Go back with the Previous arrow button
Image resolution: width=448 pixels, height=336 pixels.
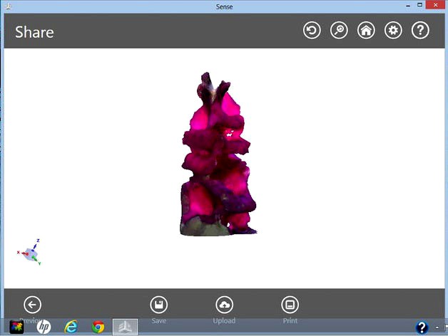tap(32, 305)
